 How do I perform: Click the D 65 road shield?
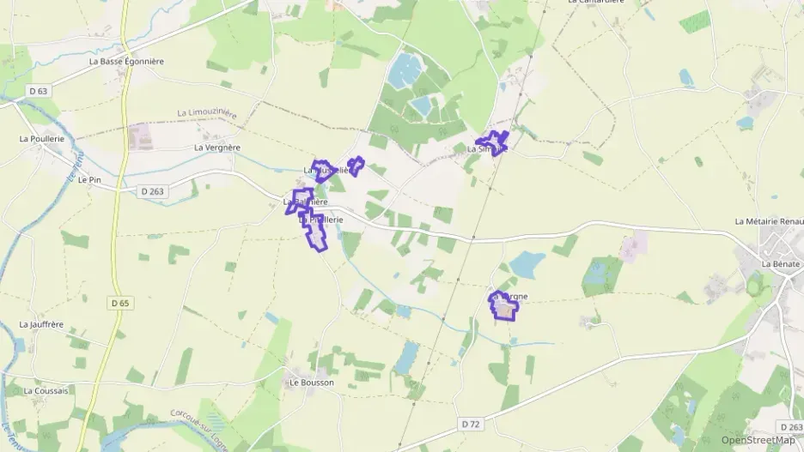pyautogui.click(x=120, y=303)
